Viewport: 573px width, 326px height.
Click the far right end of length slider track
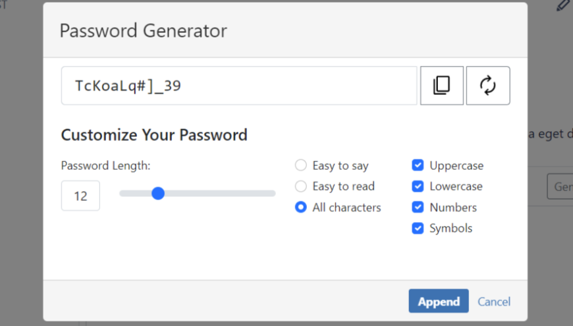pos(273,194)
